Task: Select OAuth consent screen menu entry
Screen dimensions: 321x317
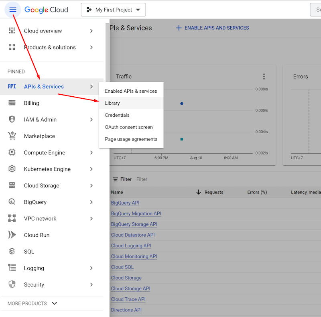Action: tap(129, 127)
